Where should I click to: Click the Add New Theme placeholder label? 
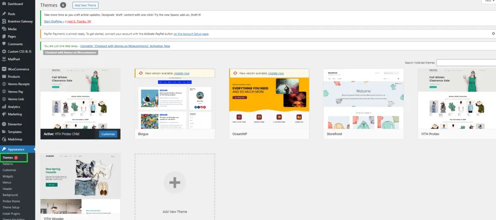click(x=175, y=212)
